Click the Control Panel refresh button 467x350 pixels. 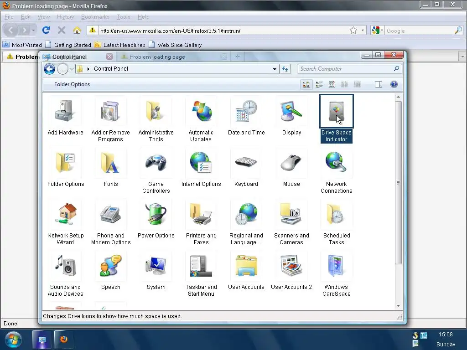point(285,69)
